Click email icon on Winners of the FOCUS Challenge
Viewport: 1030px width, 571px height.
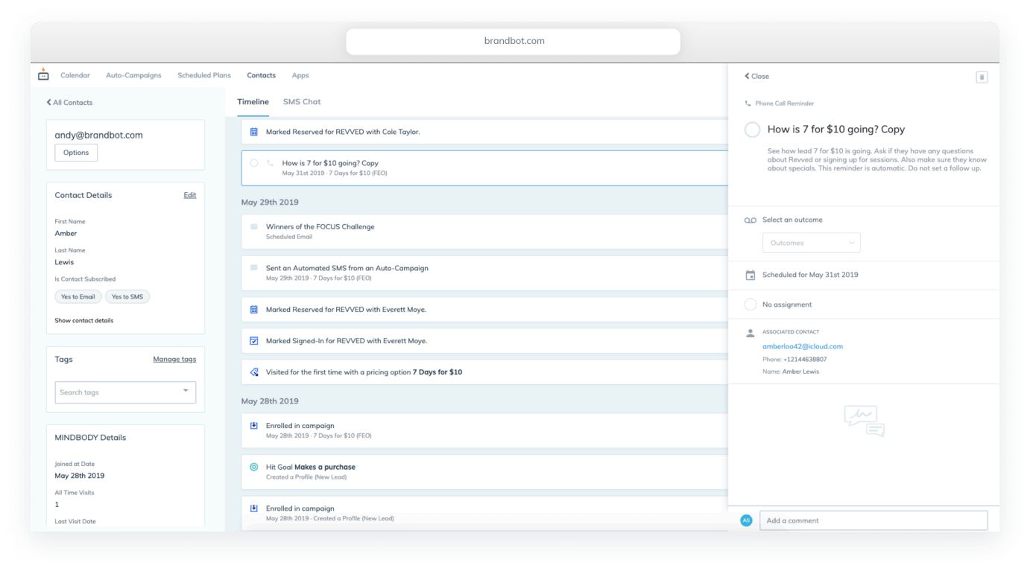point(253,227)
